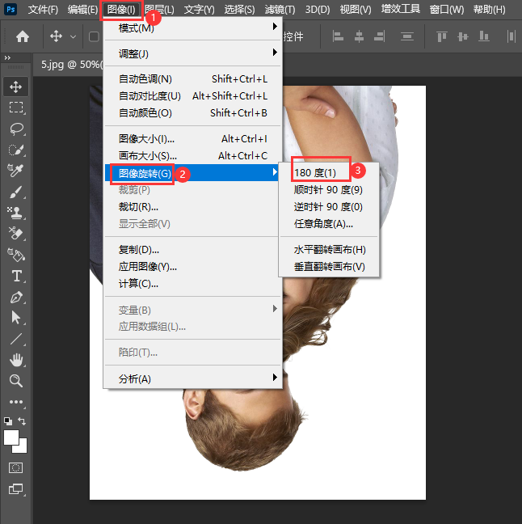Expand the 调整(J) submenu
522x524 pixels.
pyautogui.click(x=193, y=53)
